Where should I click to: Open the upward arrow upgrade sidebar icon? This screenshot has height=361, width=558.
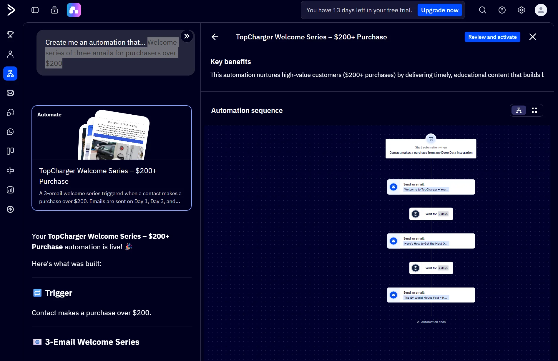[10, 209]
